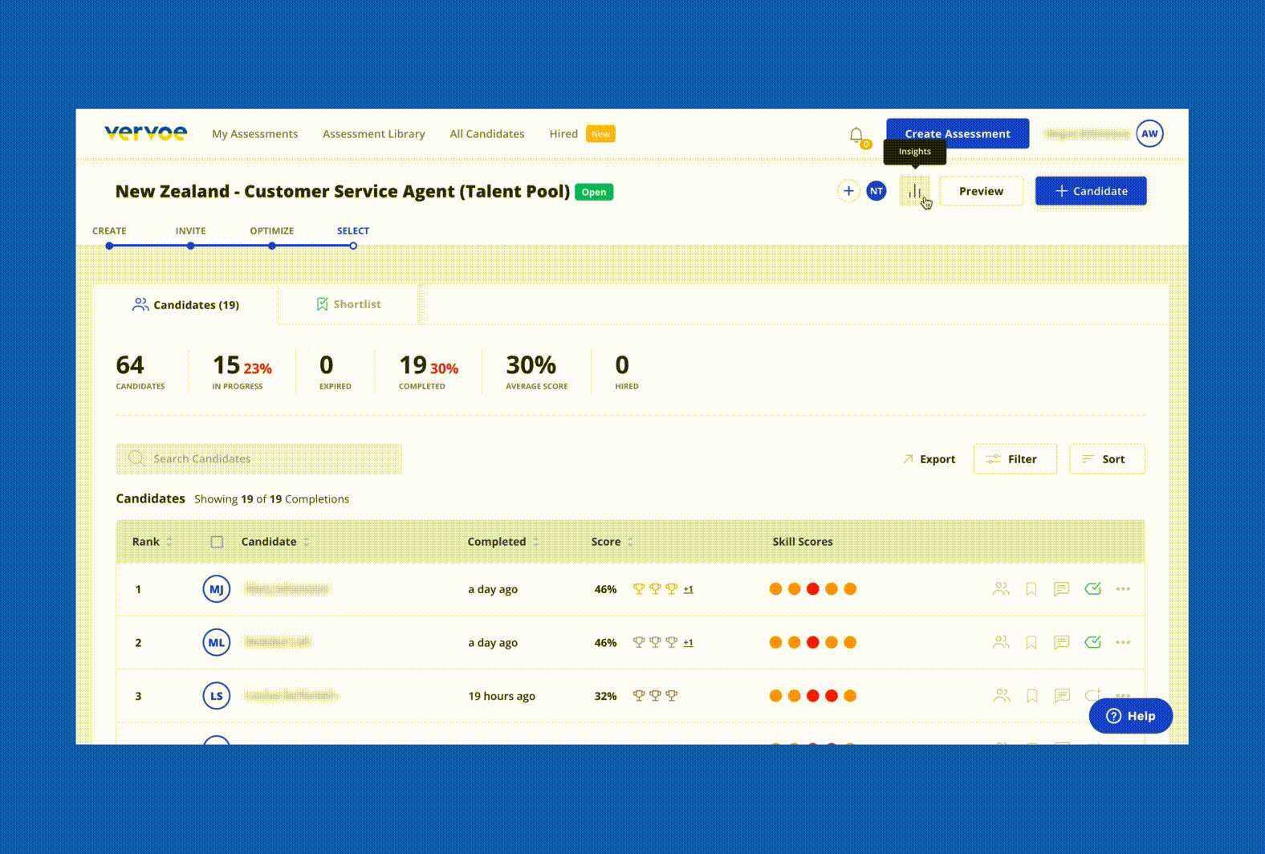This screenshot has height=854, width=1265.
Task: Open the Insights bar chart icon
Action: pos(914,191)
